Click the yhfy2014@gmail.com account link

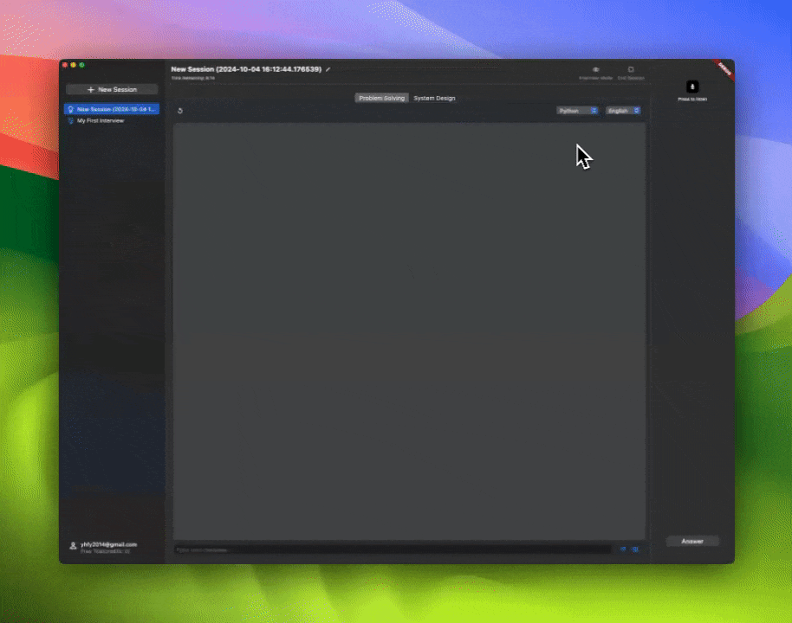109,544
